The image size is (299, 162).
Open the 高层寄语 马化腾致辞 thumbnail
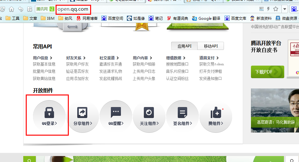point(275,111)
